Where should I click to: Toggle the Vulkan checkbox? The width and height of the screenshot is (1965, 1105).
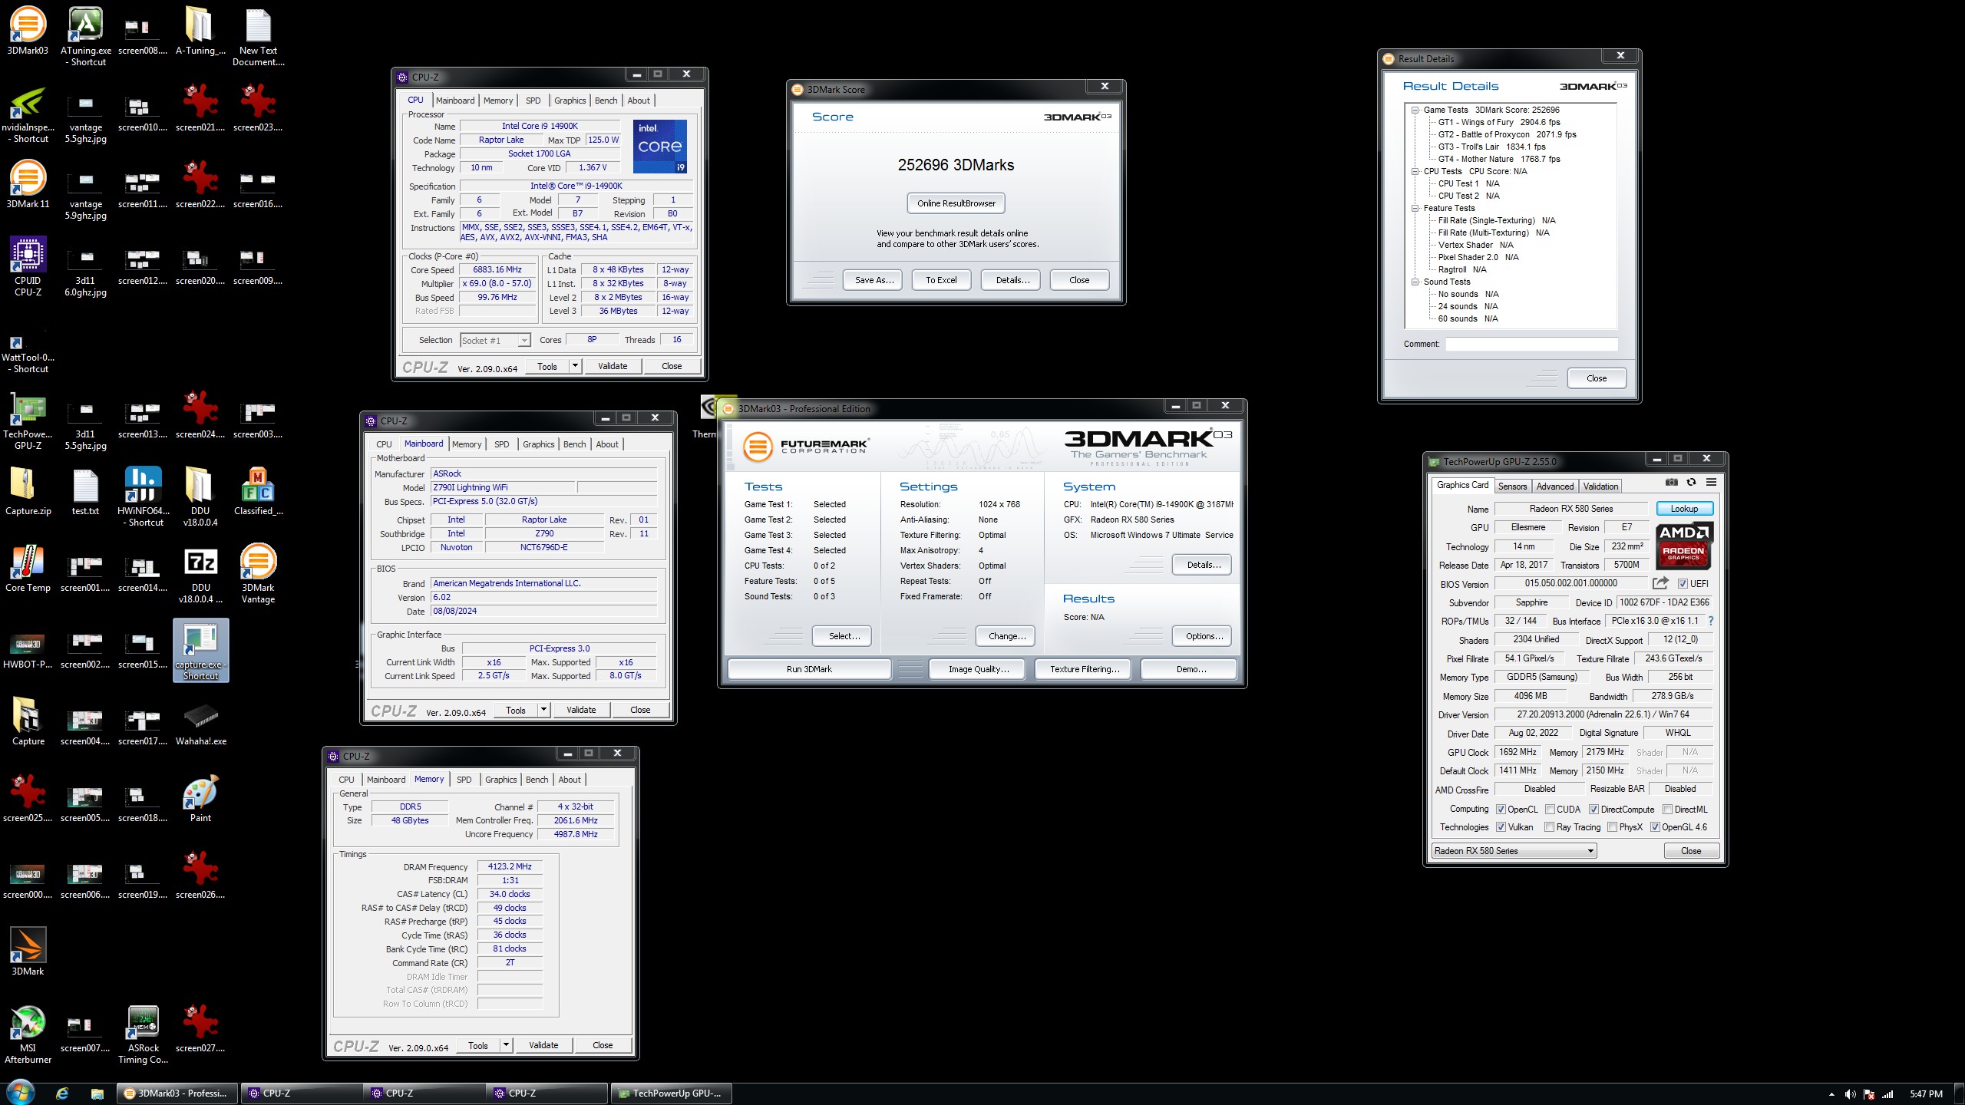(1501, 826)
